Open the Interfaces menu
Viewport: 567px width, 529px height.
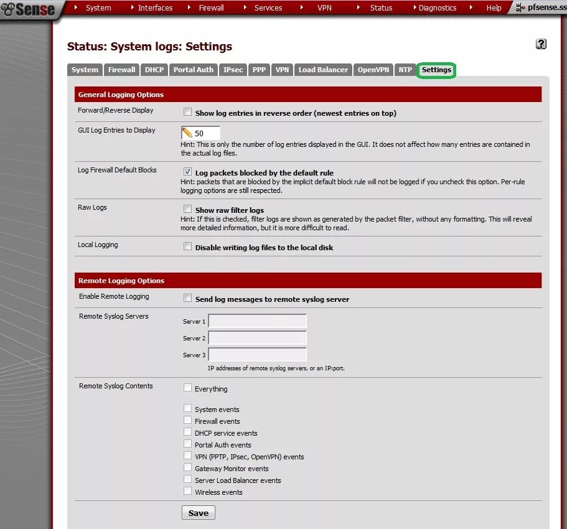point(155,7)
